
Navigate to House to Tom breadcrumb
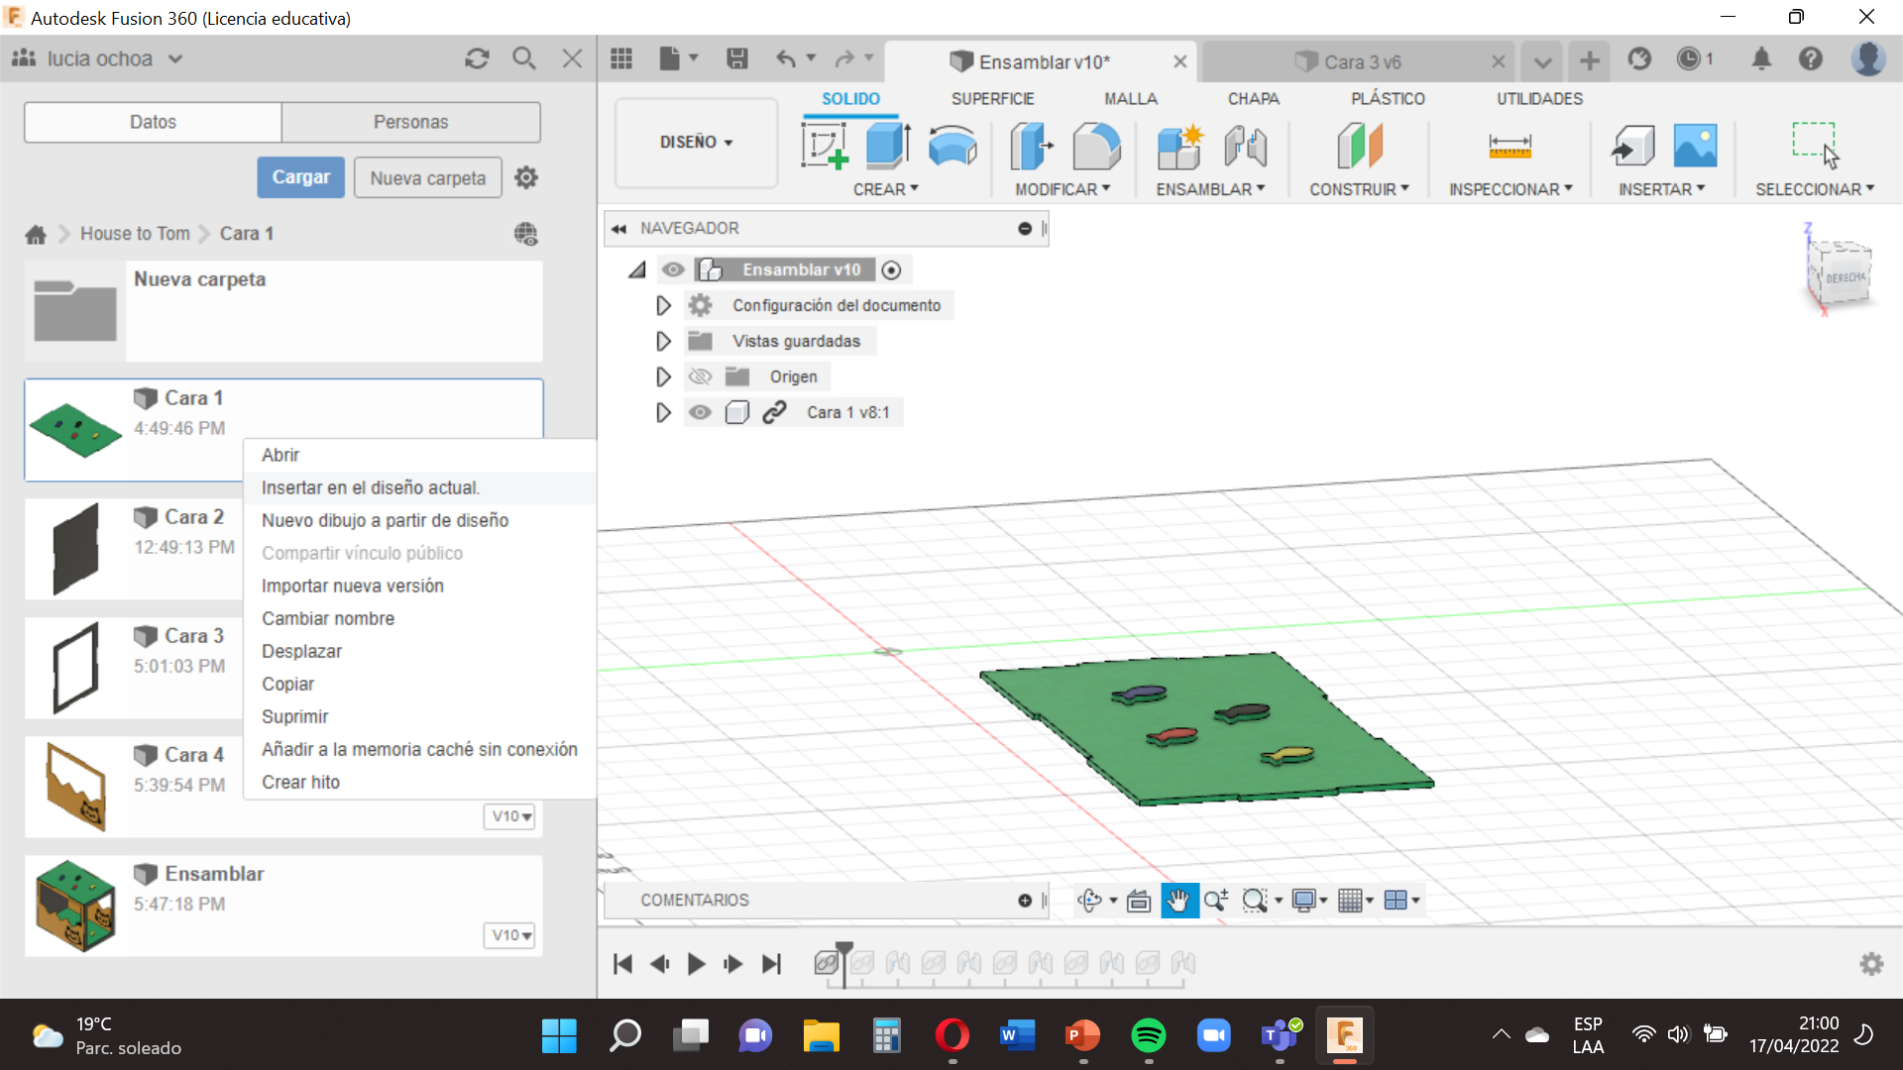(135, 234)
